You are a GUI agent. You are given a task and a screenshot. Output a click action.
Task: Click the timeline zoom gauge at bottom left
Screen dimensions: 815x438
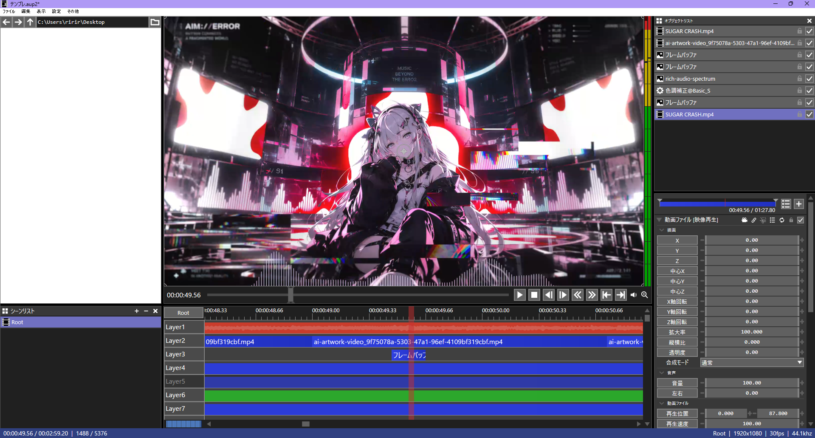click(183, 424)
